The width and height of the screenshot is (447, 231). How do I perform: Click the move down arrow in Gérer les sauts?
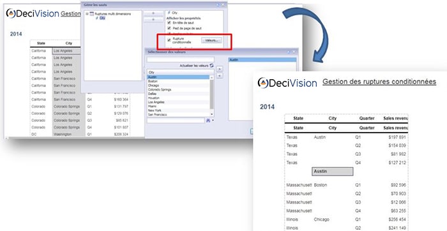click(x=153, y=19)
